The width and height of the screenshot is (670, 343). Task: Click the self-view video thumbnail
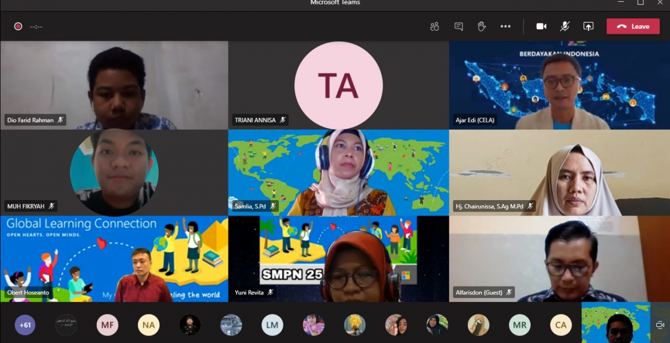click(x=616, y=322)
